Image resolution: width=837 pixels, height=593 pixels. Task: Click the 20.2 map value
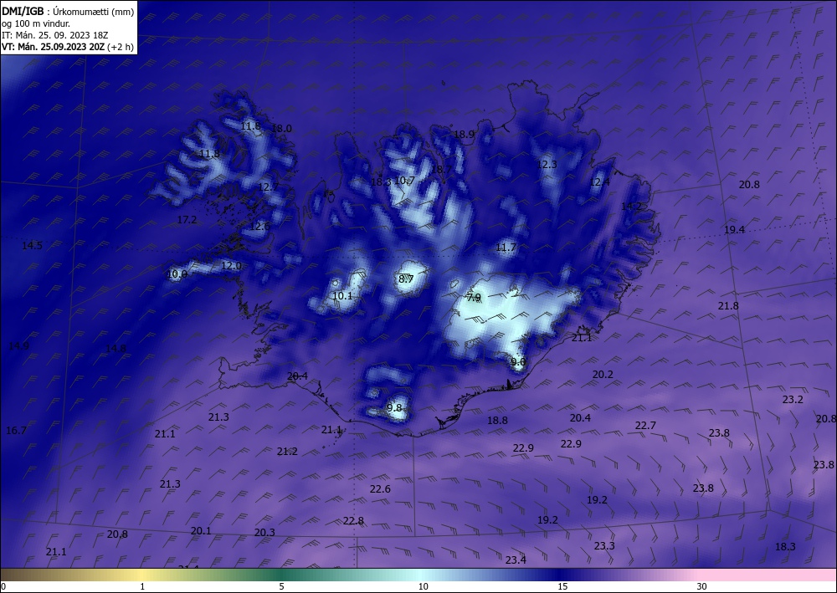pyautogui.click(x=603, y=375)
